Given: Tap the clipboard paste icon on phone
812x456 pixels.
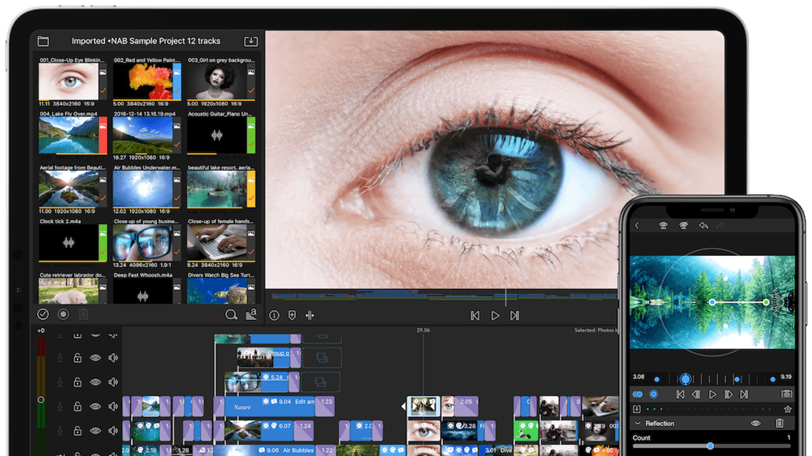Looking at the screenshot, I should [x=787, y=394].
